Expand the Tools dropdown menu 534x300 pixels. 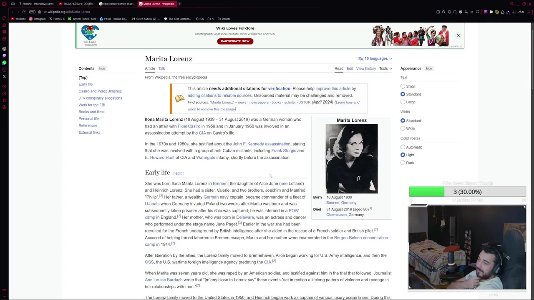point(385,68)
